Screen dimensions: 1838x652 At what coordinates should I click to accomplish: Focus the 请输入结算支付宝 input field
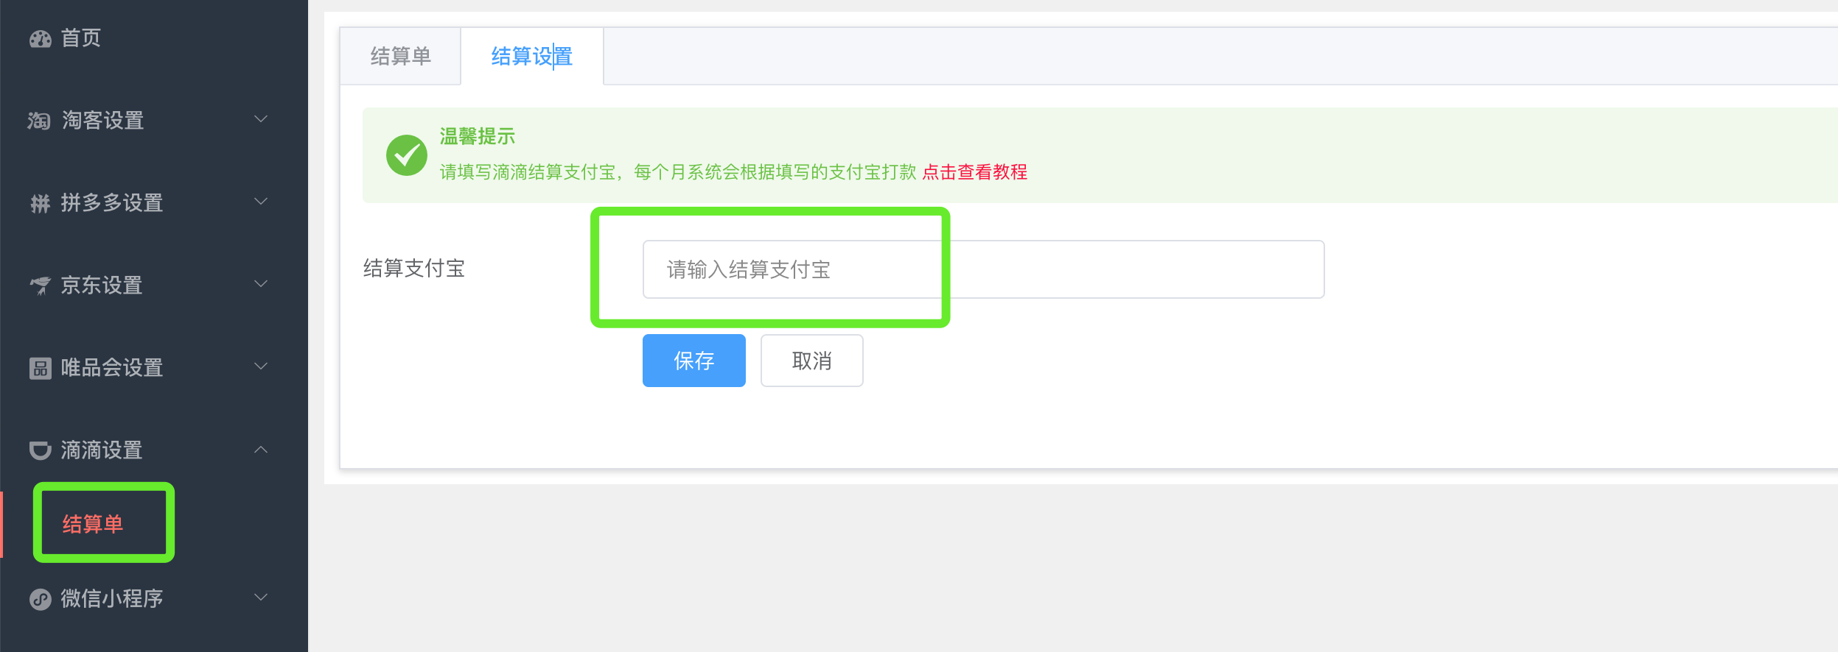[x=983, y=269]
